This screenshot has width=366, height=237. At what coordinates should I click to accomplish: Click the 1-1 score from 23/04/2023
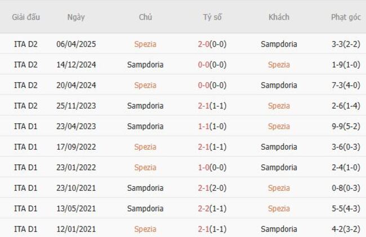[212, 126]
